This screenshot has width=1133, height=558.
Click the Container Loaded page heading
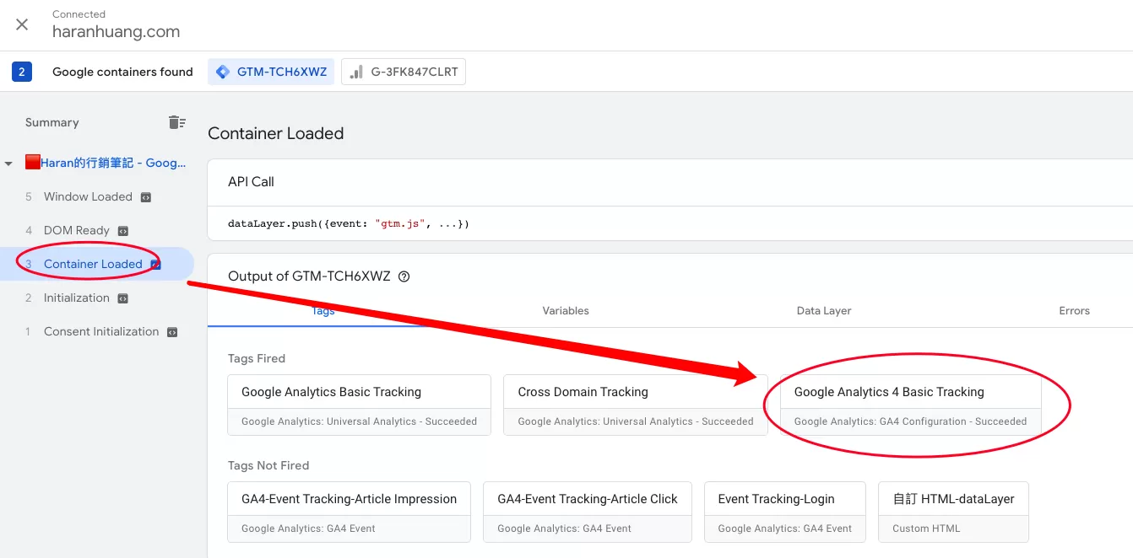pyautogui.click(x=276, y=133)
